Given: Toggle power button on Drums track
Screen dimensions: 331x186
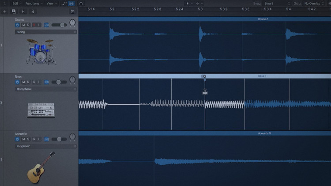Looking at the screenshot, I should click(17, 25).
